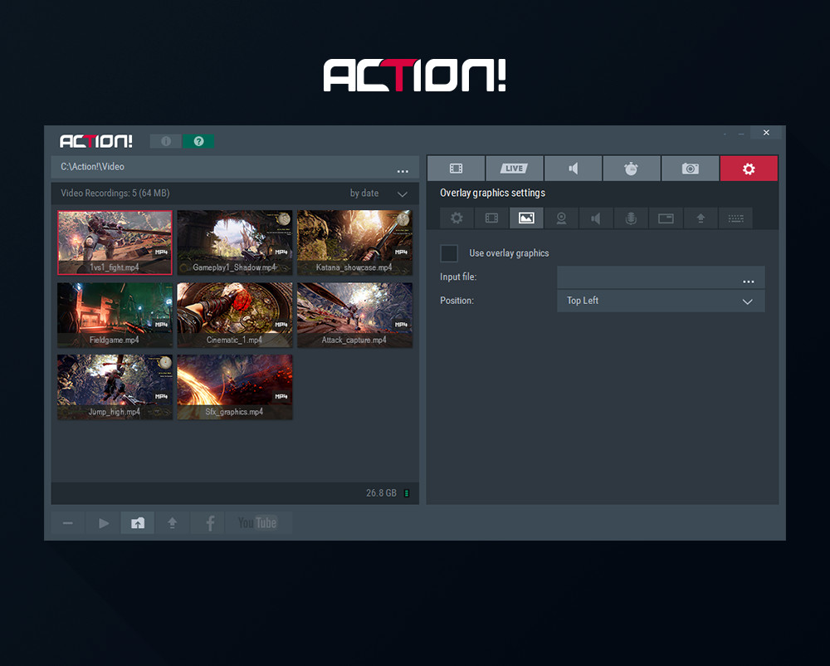Click the Video Recordings: 5 (64 MB) label
Image resolution: width=830 pixels, height=666 pixels.
pyautogui.click(x=115, y=193)
